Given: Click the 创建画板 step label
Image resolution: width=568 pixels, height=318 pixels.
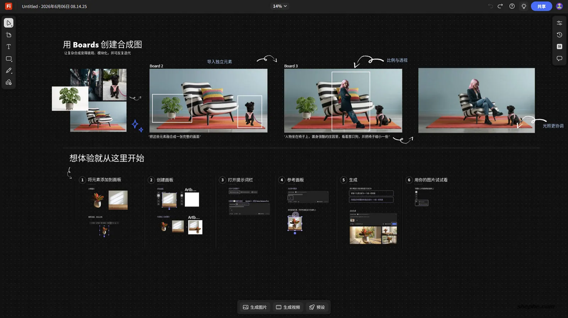Looking at the screenshot, I should pos(165,180).
